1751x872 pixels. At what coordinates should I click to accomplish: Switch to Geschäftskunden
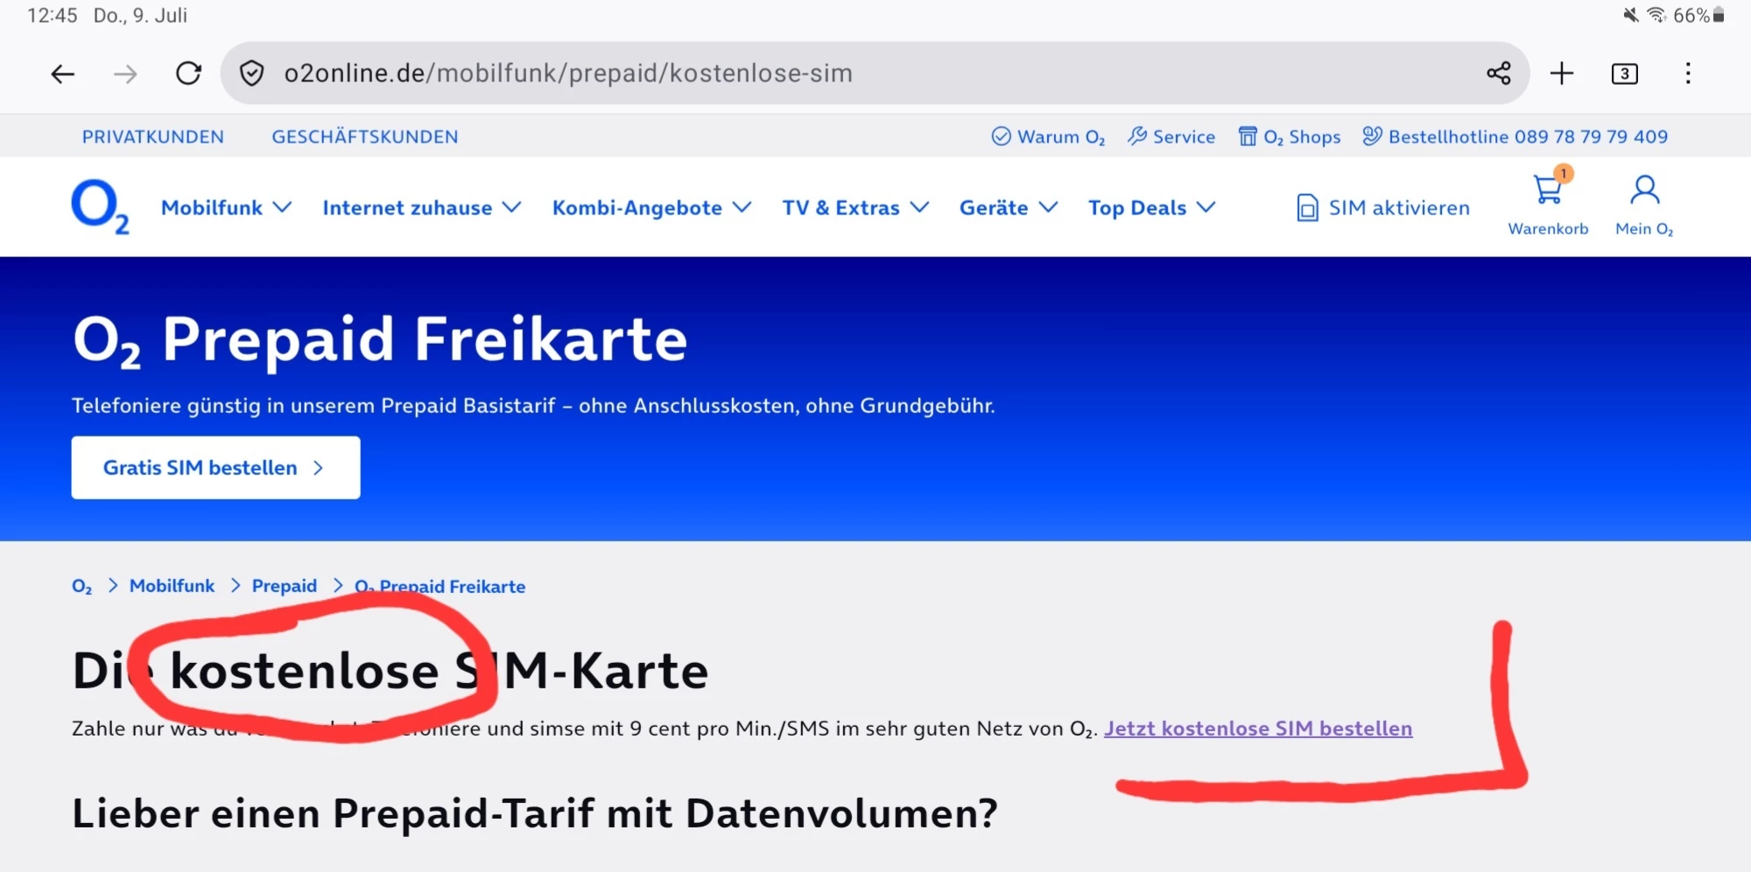365,136
